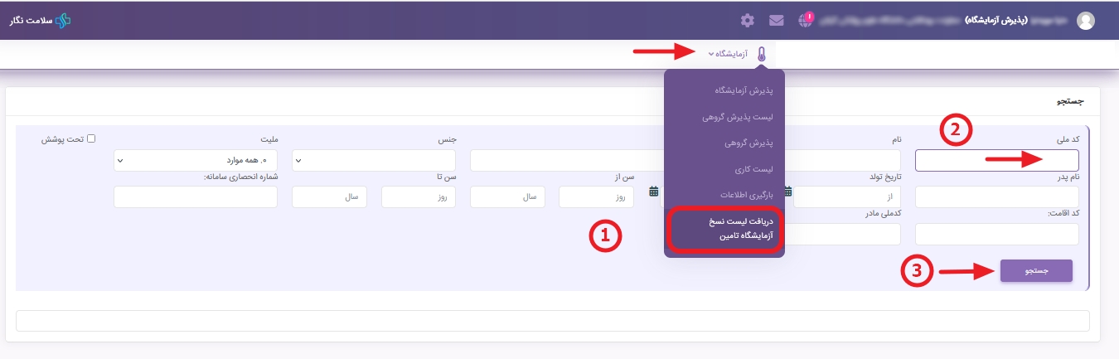
Task: Expand the ملیت dropdown
Action: [196, 160]
